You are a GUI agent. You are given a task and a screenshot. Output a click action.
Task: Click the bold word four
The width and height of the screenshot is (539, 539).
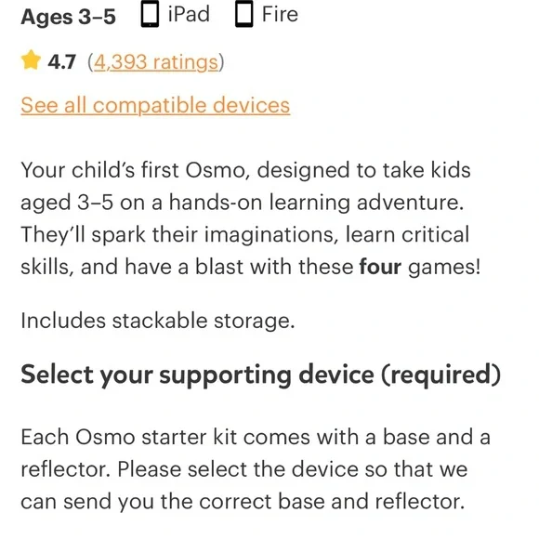coord(380,267)
